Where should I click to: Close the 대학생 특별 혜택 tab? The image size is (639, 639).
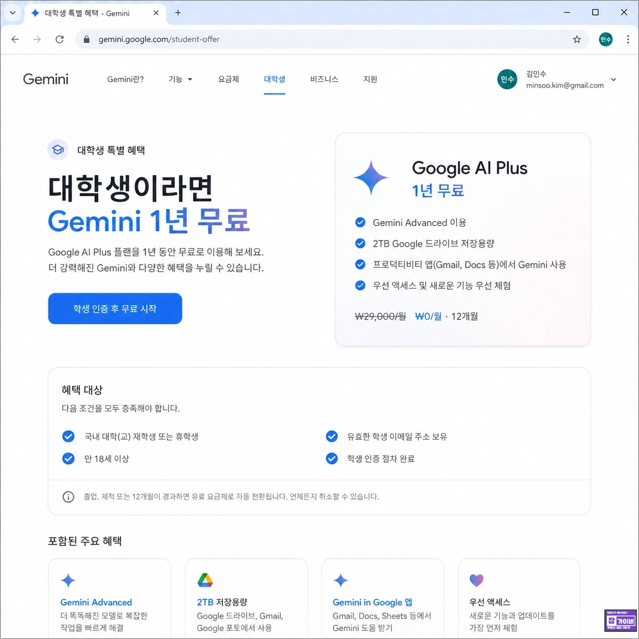point(156,13)
